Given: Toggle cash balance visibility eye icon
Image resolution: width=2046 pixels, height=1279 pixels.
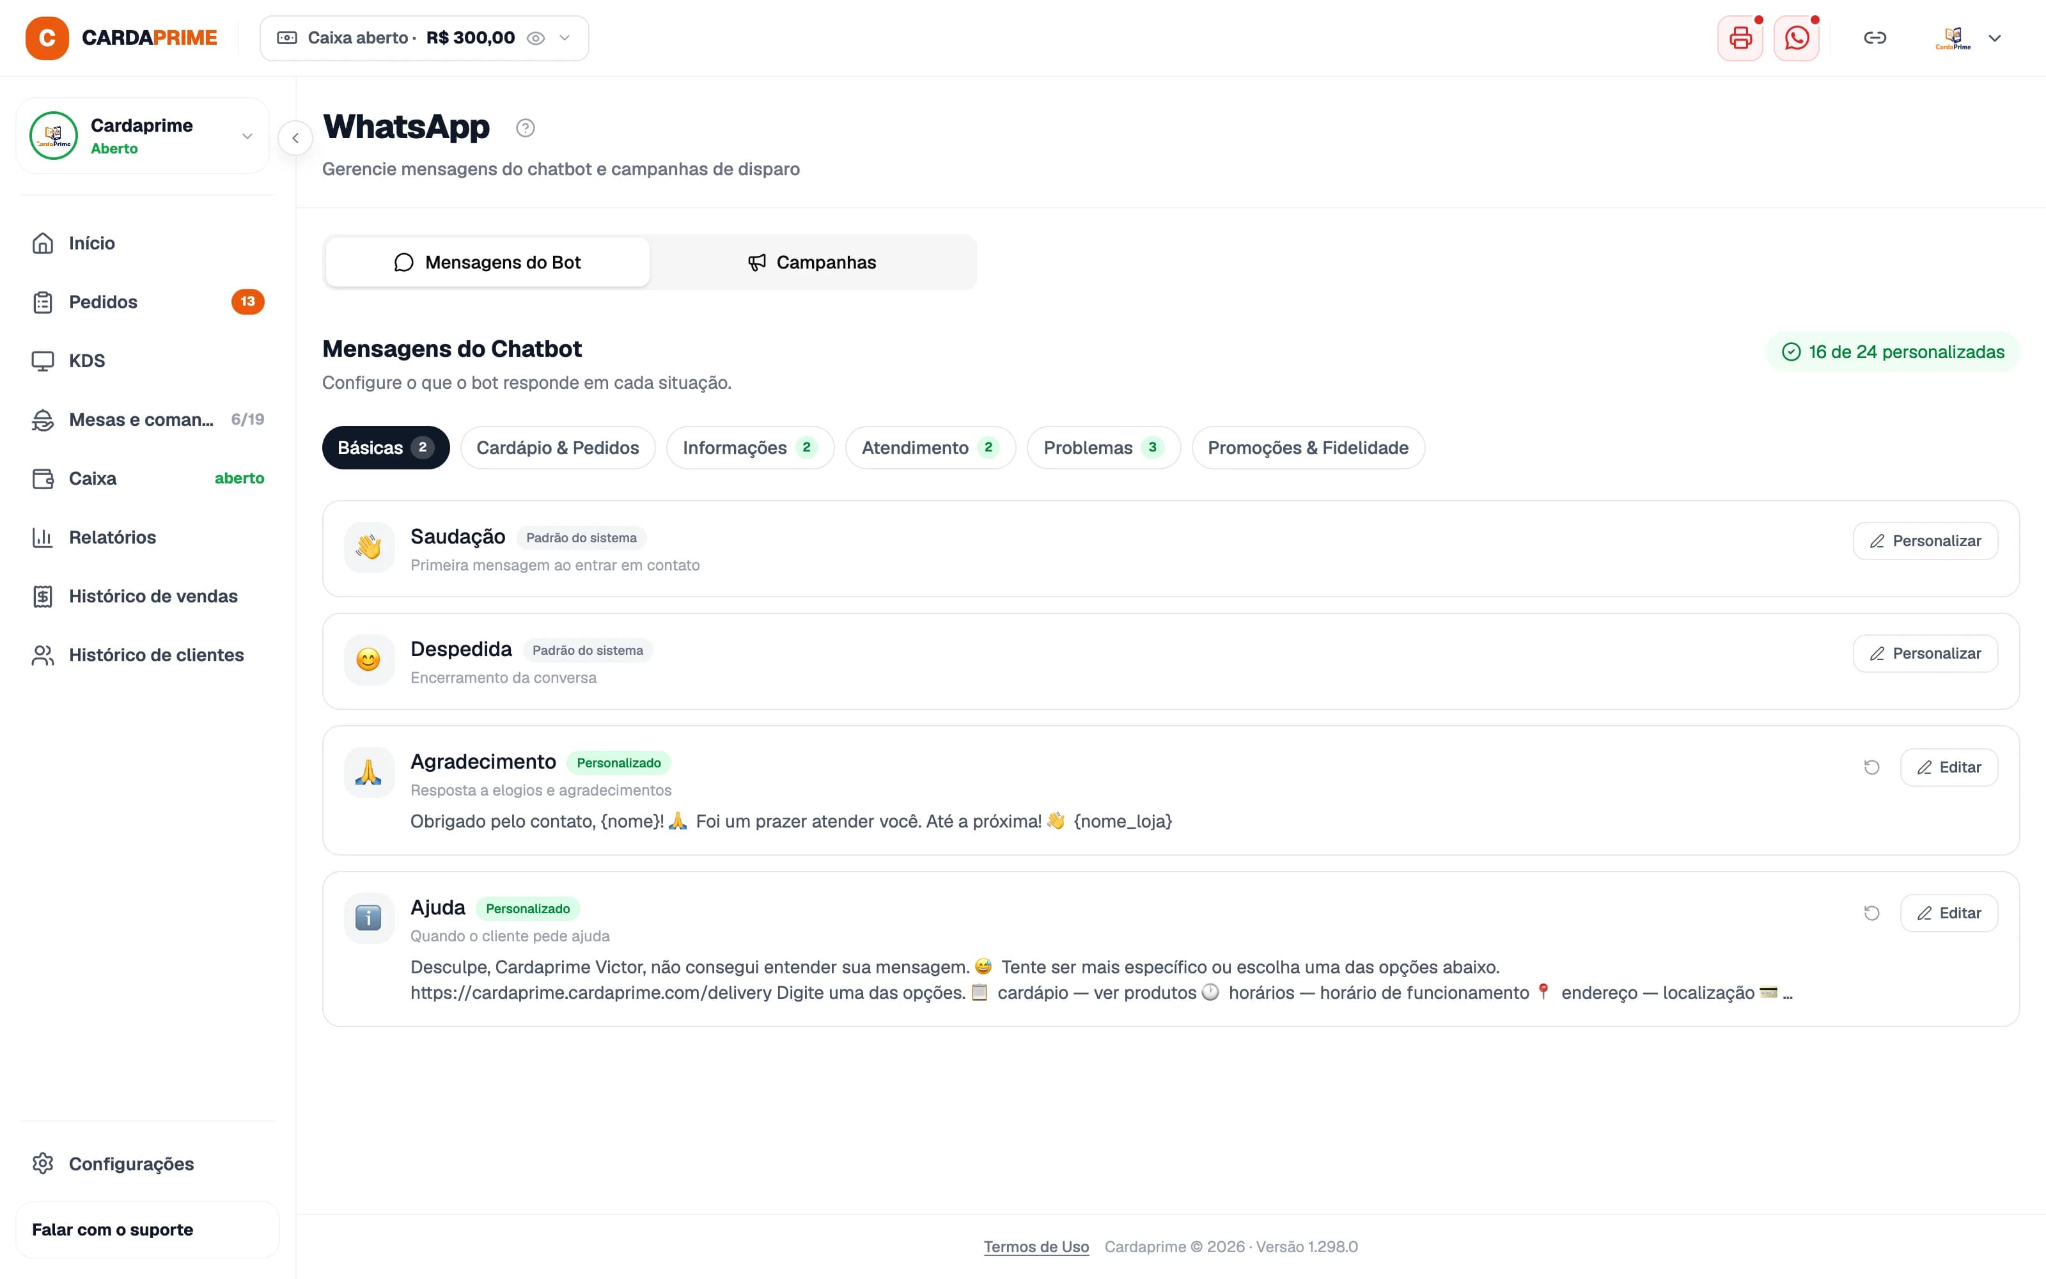Looking at the screenshot, I should (x=535, y=38).
